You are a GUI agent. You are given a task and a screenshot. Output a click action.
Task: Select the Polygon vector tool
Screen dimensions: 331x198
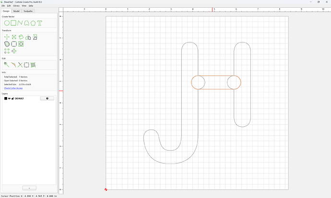tap(33, 23)
